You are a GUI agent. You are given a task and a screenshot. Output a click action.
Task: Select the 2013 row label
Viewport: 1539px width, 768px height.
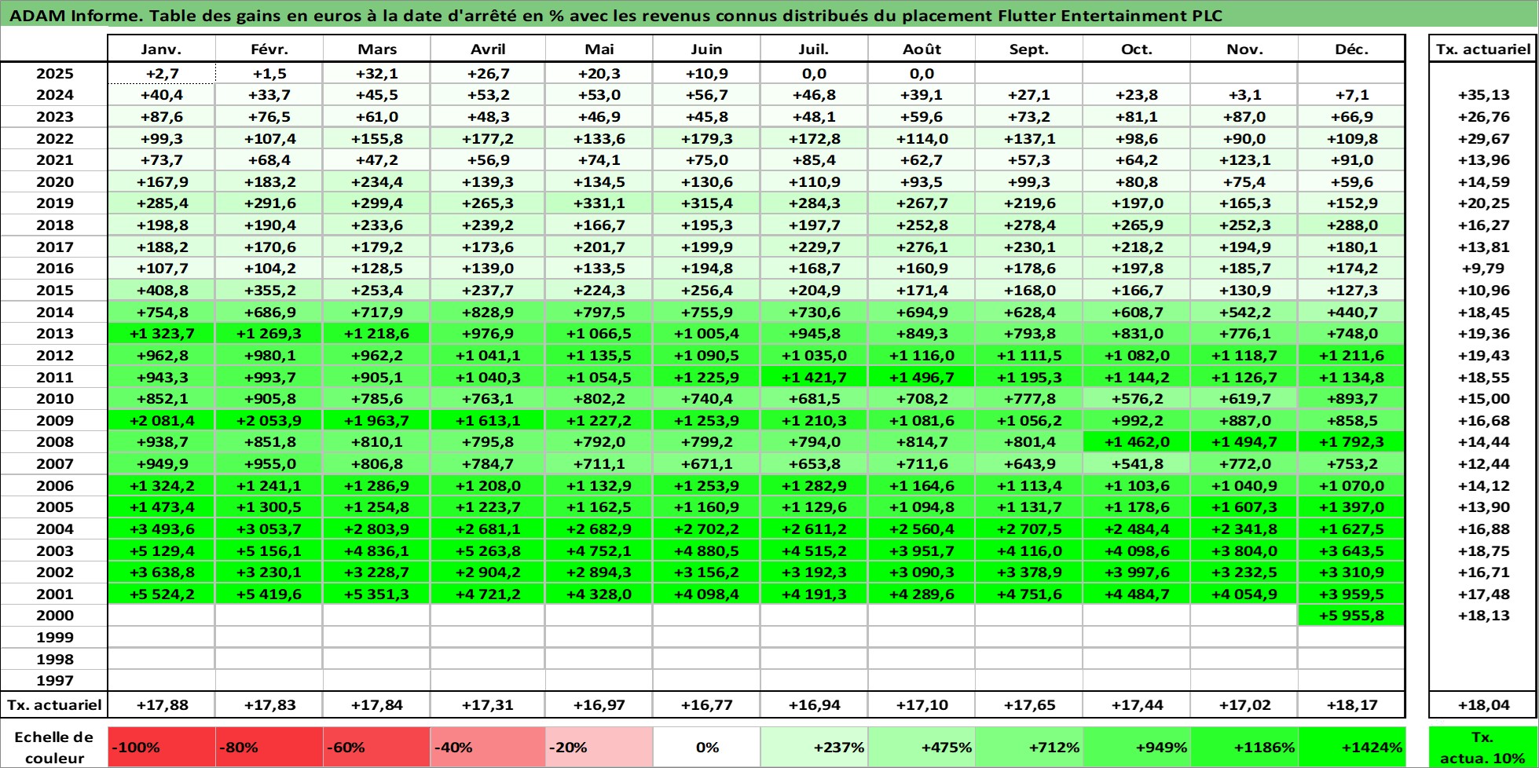tap(54, 334)
